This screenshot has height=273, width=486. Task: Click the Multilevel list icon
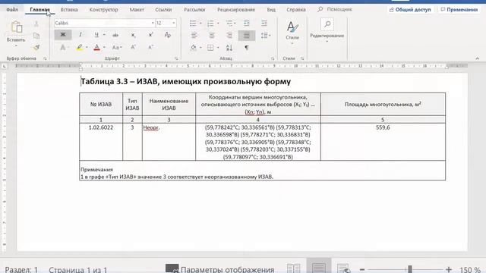229,24
